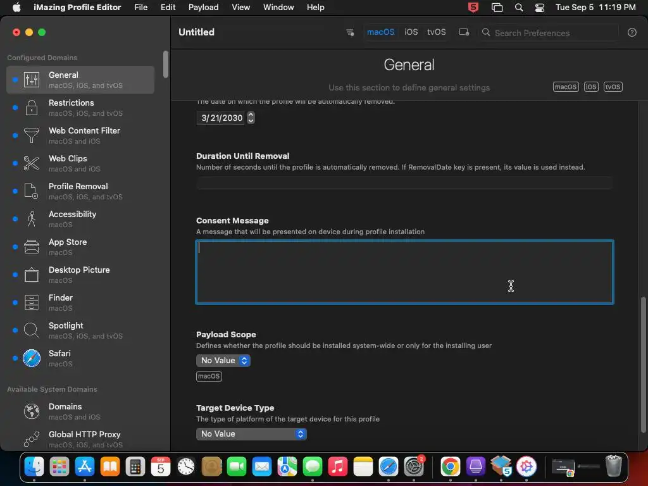Screen dimensions: 648x486
Task: Open the Web Clips scissors icon
Action: coord(32,163)
